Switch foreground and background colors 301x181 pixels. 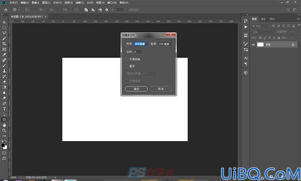pyautogui.click(x=6, y=141)
